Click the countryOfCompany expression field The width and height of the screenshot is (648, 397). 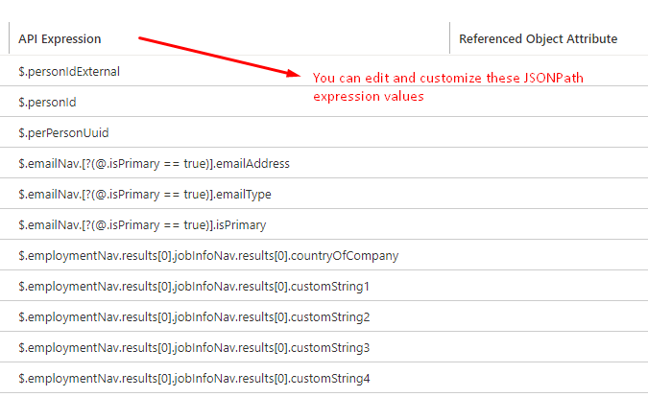208,255
